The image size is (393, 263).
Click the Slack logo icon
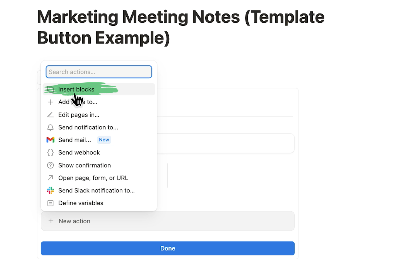[x=50, y=190]
